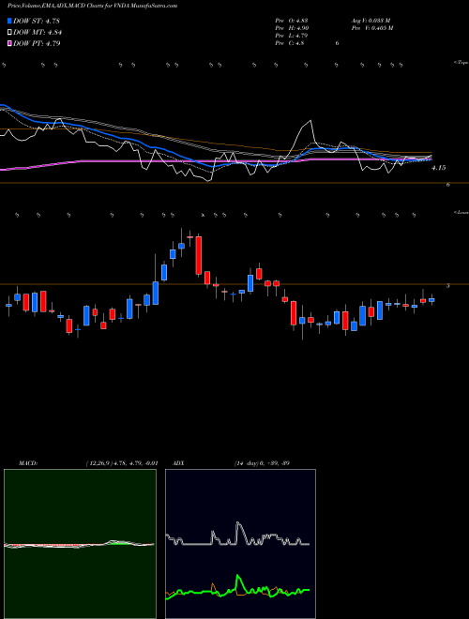Click the '<Tops' marker label
Viewport: 469px width, 619px height.
tap(461, 63)
